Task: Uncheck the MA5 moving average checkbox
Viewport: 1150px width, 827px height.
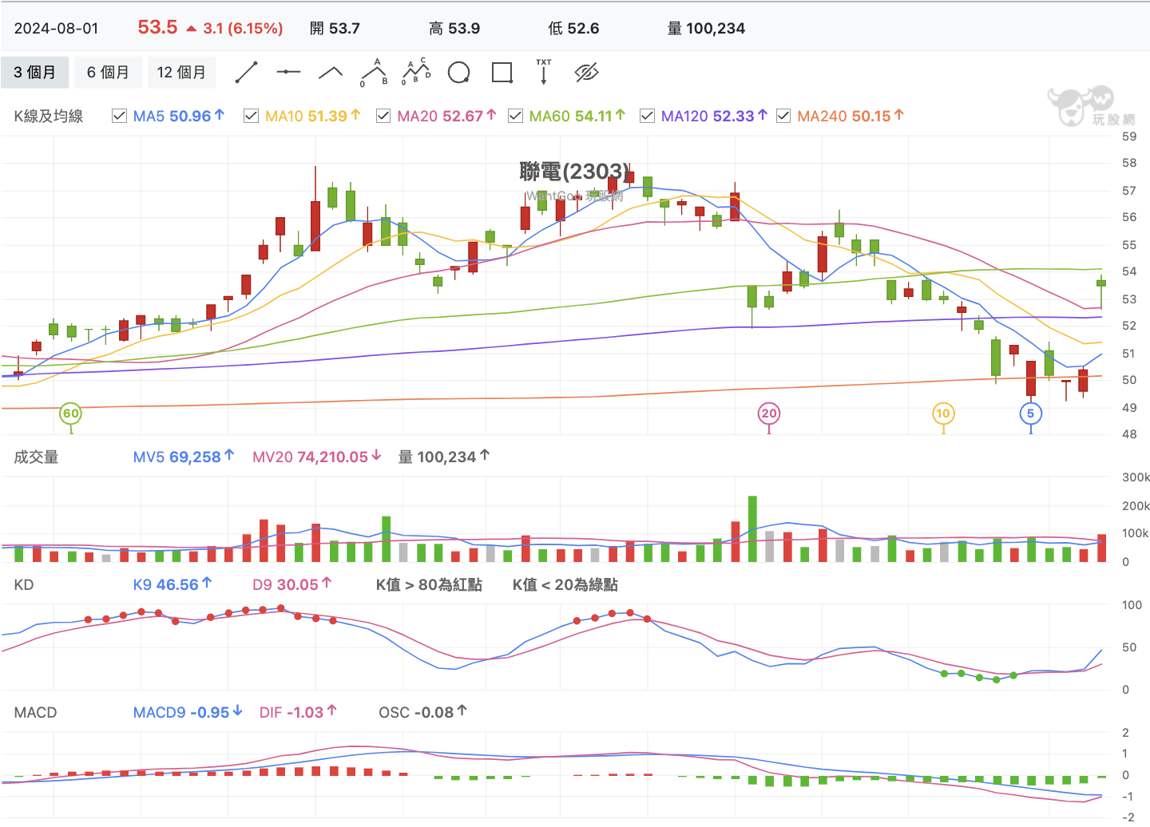Action: 120,116
